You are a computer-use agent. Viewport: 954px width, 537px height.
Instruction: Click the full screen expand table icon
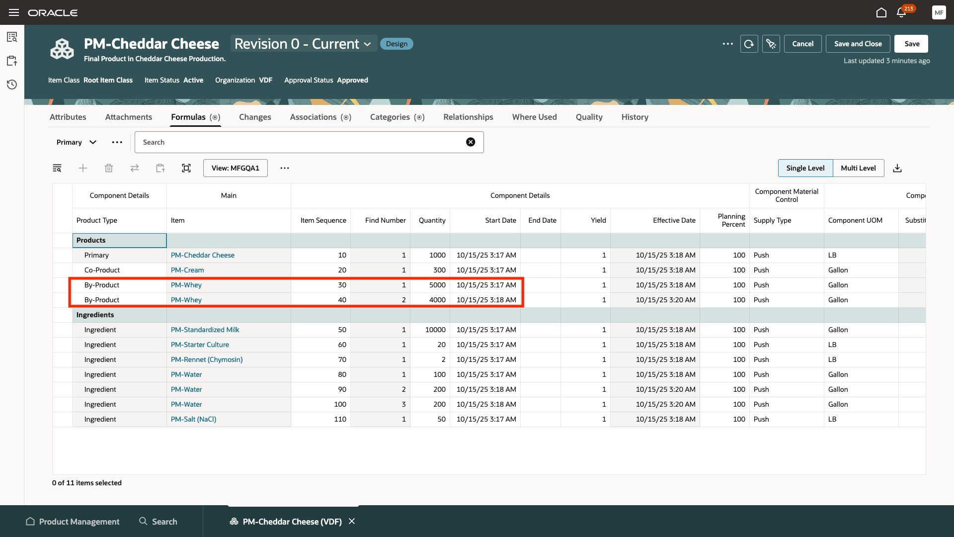(x=186, y=168)
